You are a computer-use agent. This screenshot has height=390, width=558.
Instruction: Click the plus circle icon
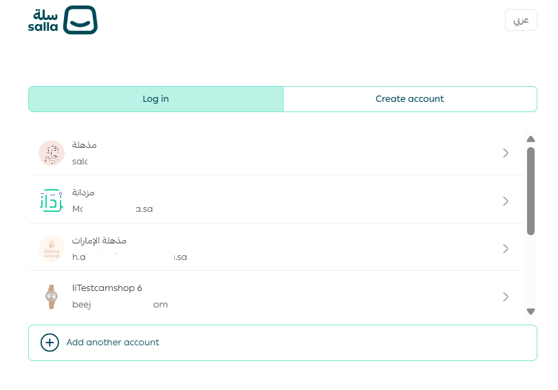(x=50, y=343)
